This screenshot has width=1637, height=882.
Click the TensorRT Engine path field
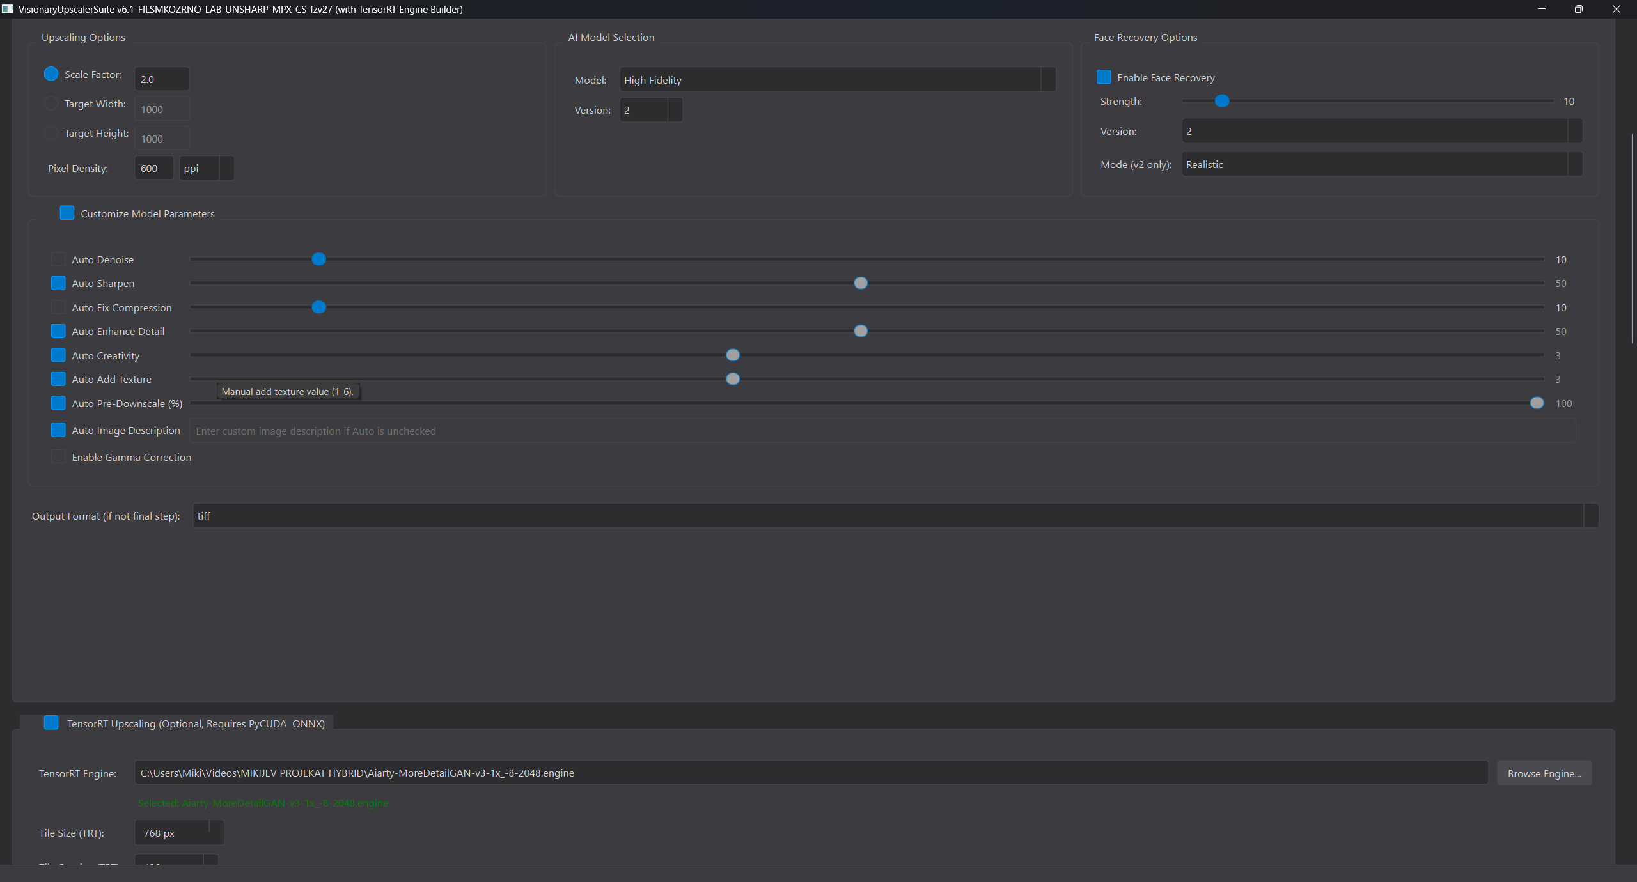coord(811,773)
